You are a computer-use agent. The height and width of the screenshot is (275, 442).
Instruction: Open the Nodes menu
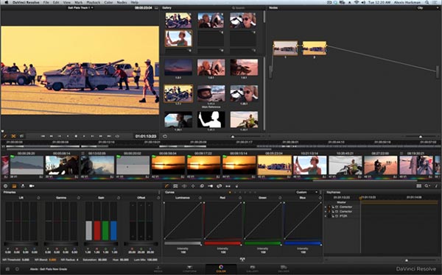(122, 2)
